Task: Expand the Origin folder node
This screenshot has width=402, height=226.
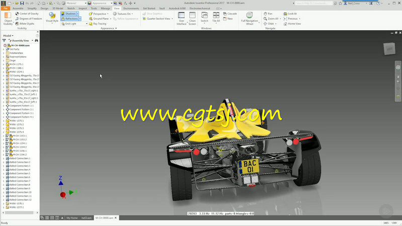Action: tap(4, 60)
